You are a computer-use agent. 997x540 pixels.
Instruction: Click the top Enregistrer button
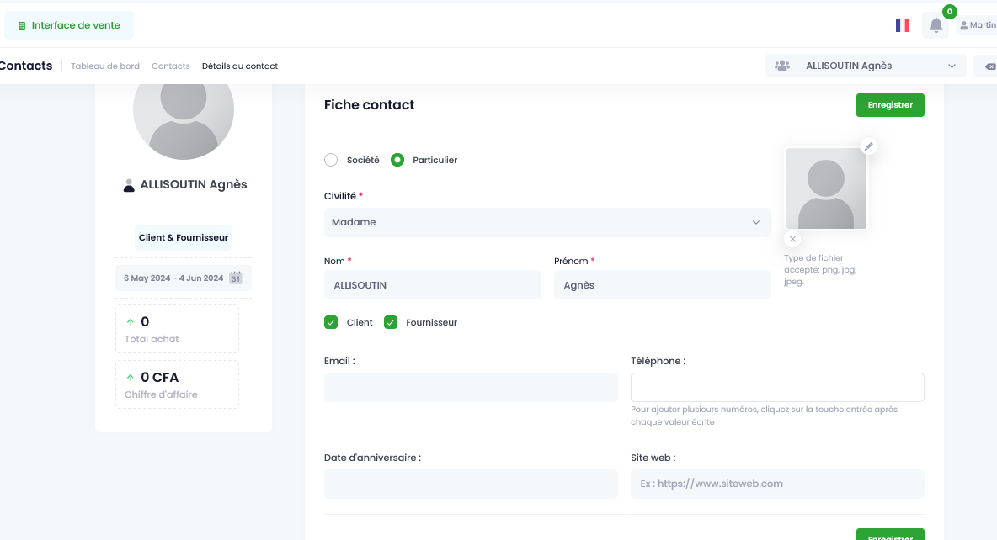[890, 105]
